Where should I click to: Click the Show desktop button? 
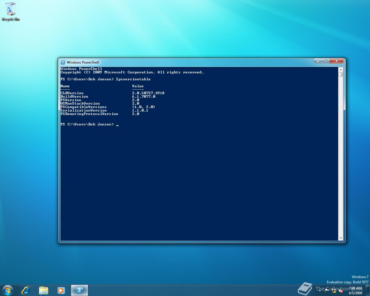[x=368, y=291]
